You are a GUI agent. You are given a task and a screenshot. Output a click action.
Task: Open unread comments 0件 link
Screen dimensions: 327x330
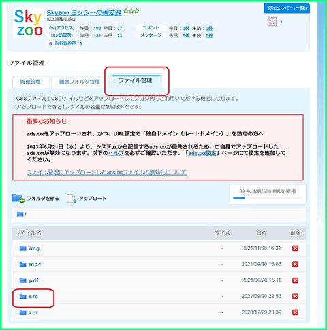(209, 28)
